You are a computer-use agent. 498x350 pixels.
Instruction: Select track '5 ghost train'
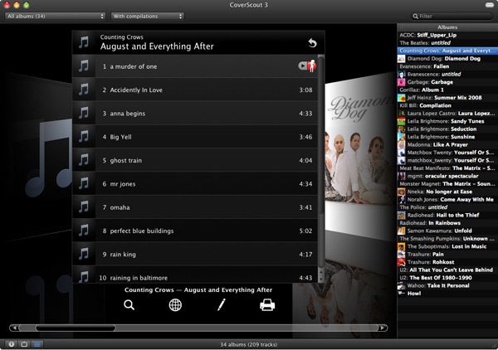[195, 160]
